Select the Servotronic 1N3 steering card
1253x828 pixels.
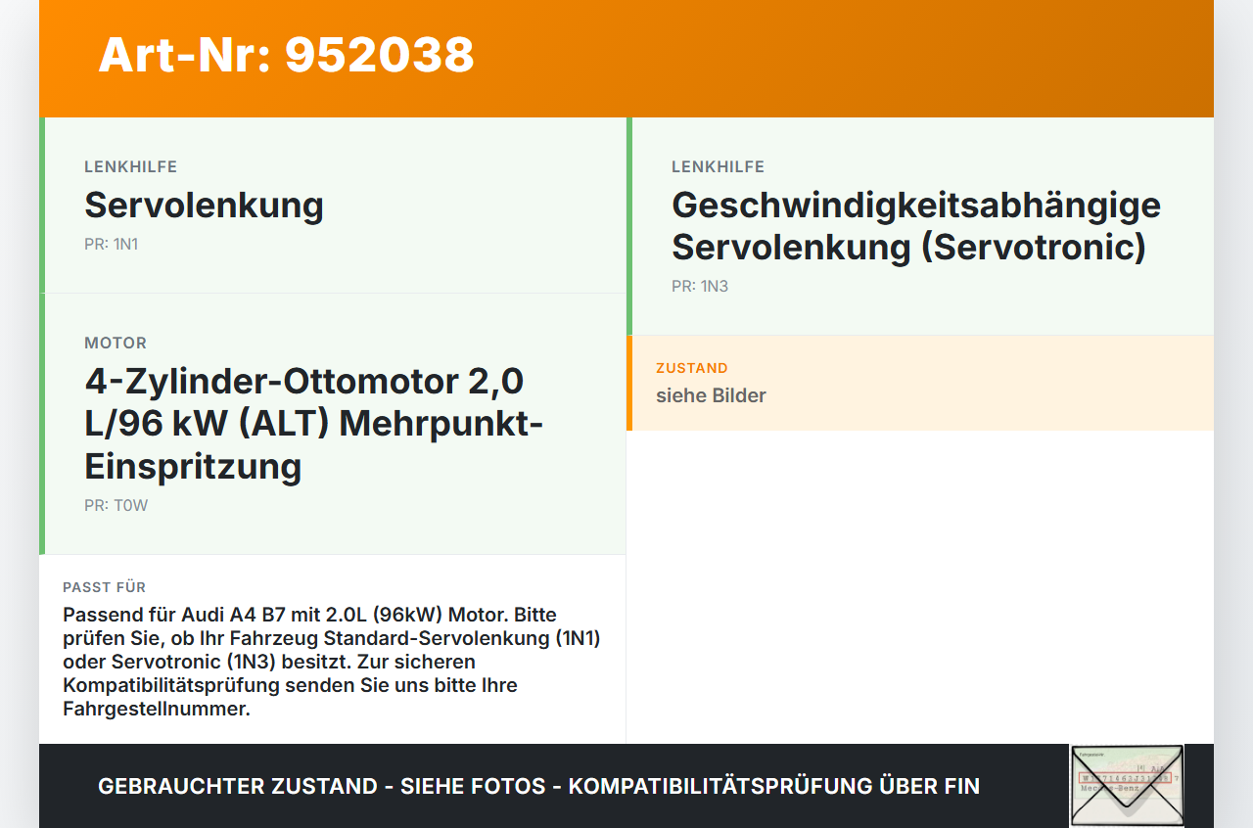920,226
